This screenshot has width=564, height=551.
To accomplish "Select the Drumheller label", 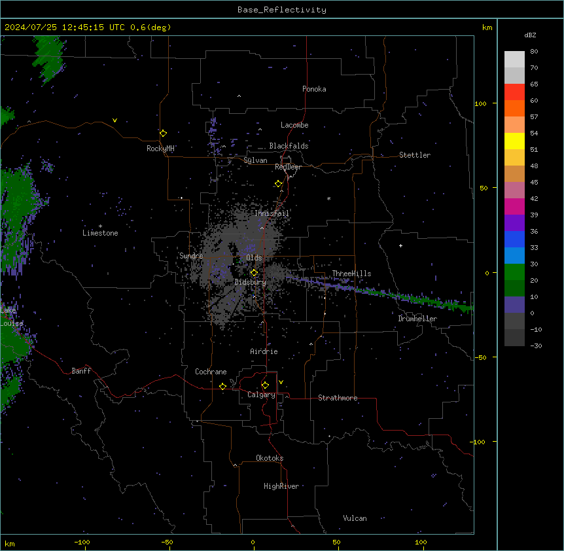I will click(x=417, y=319).
